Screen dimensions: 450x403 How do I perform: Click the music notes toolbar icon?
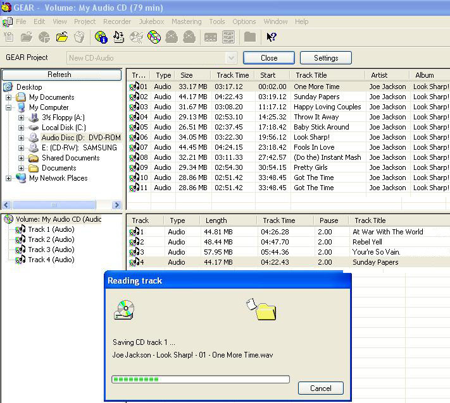[118, 37]
